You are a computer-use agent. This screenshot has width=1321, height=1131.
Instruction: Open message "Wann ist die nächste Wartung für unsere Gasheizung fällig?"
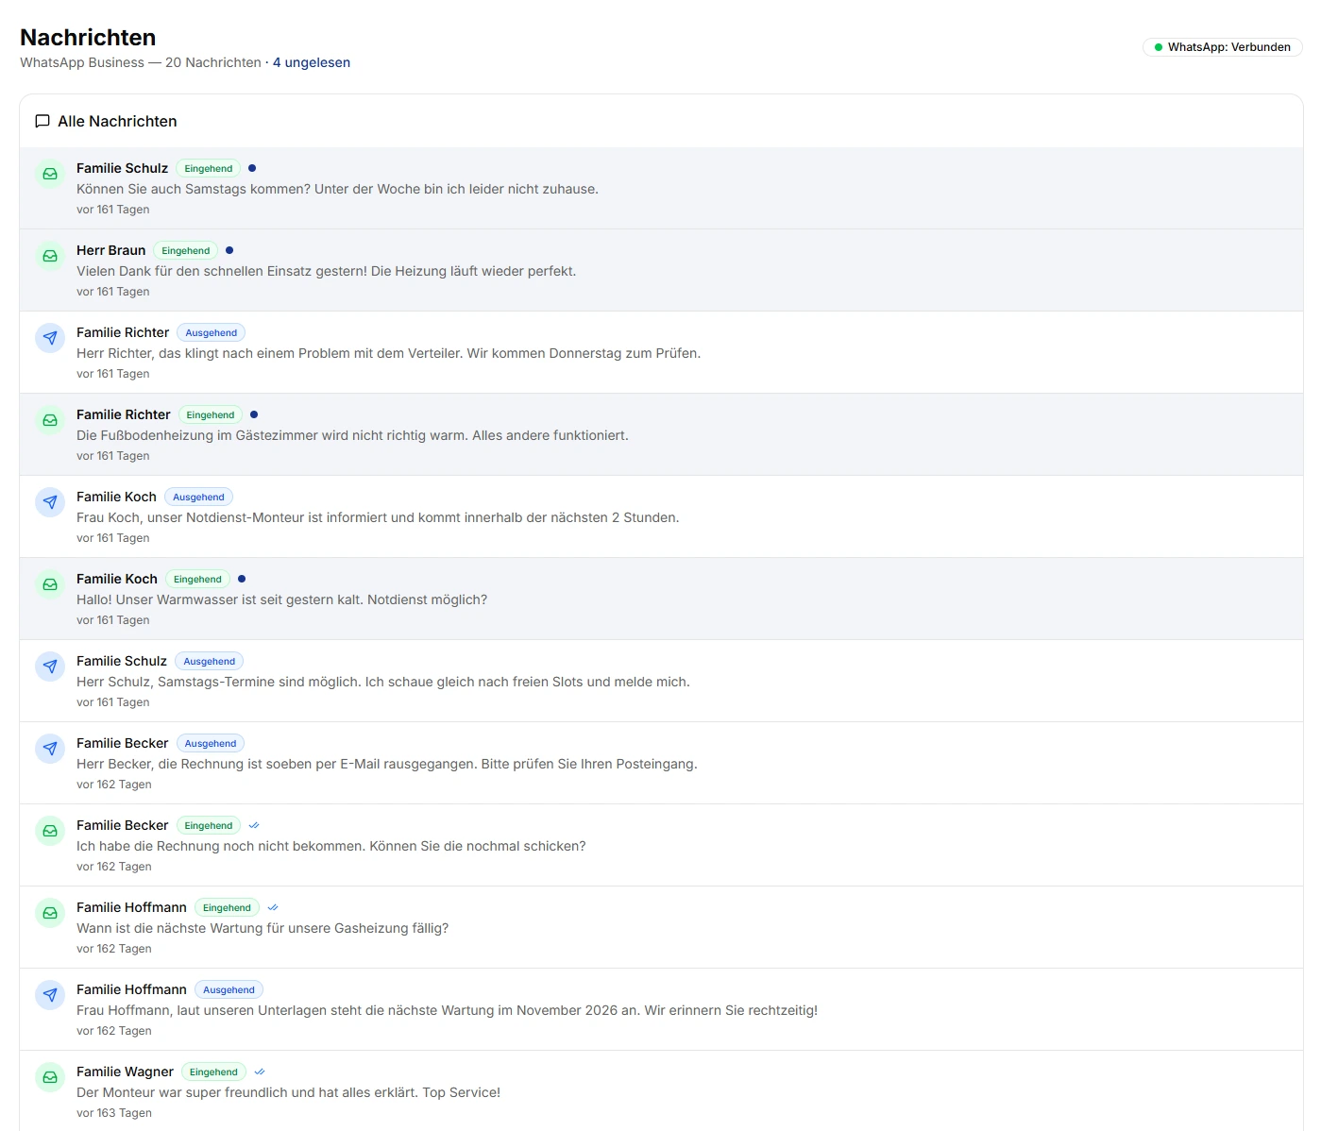(661, 927)
